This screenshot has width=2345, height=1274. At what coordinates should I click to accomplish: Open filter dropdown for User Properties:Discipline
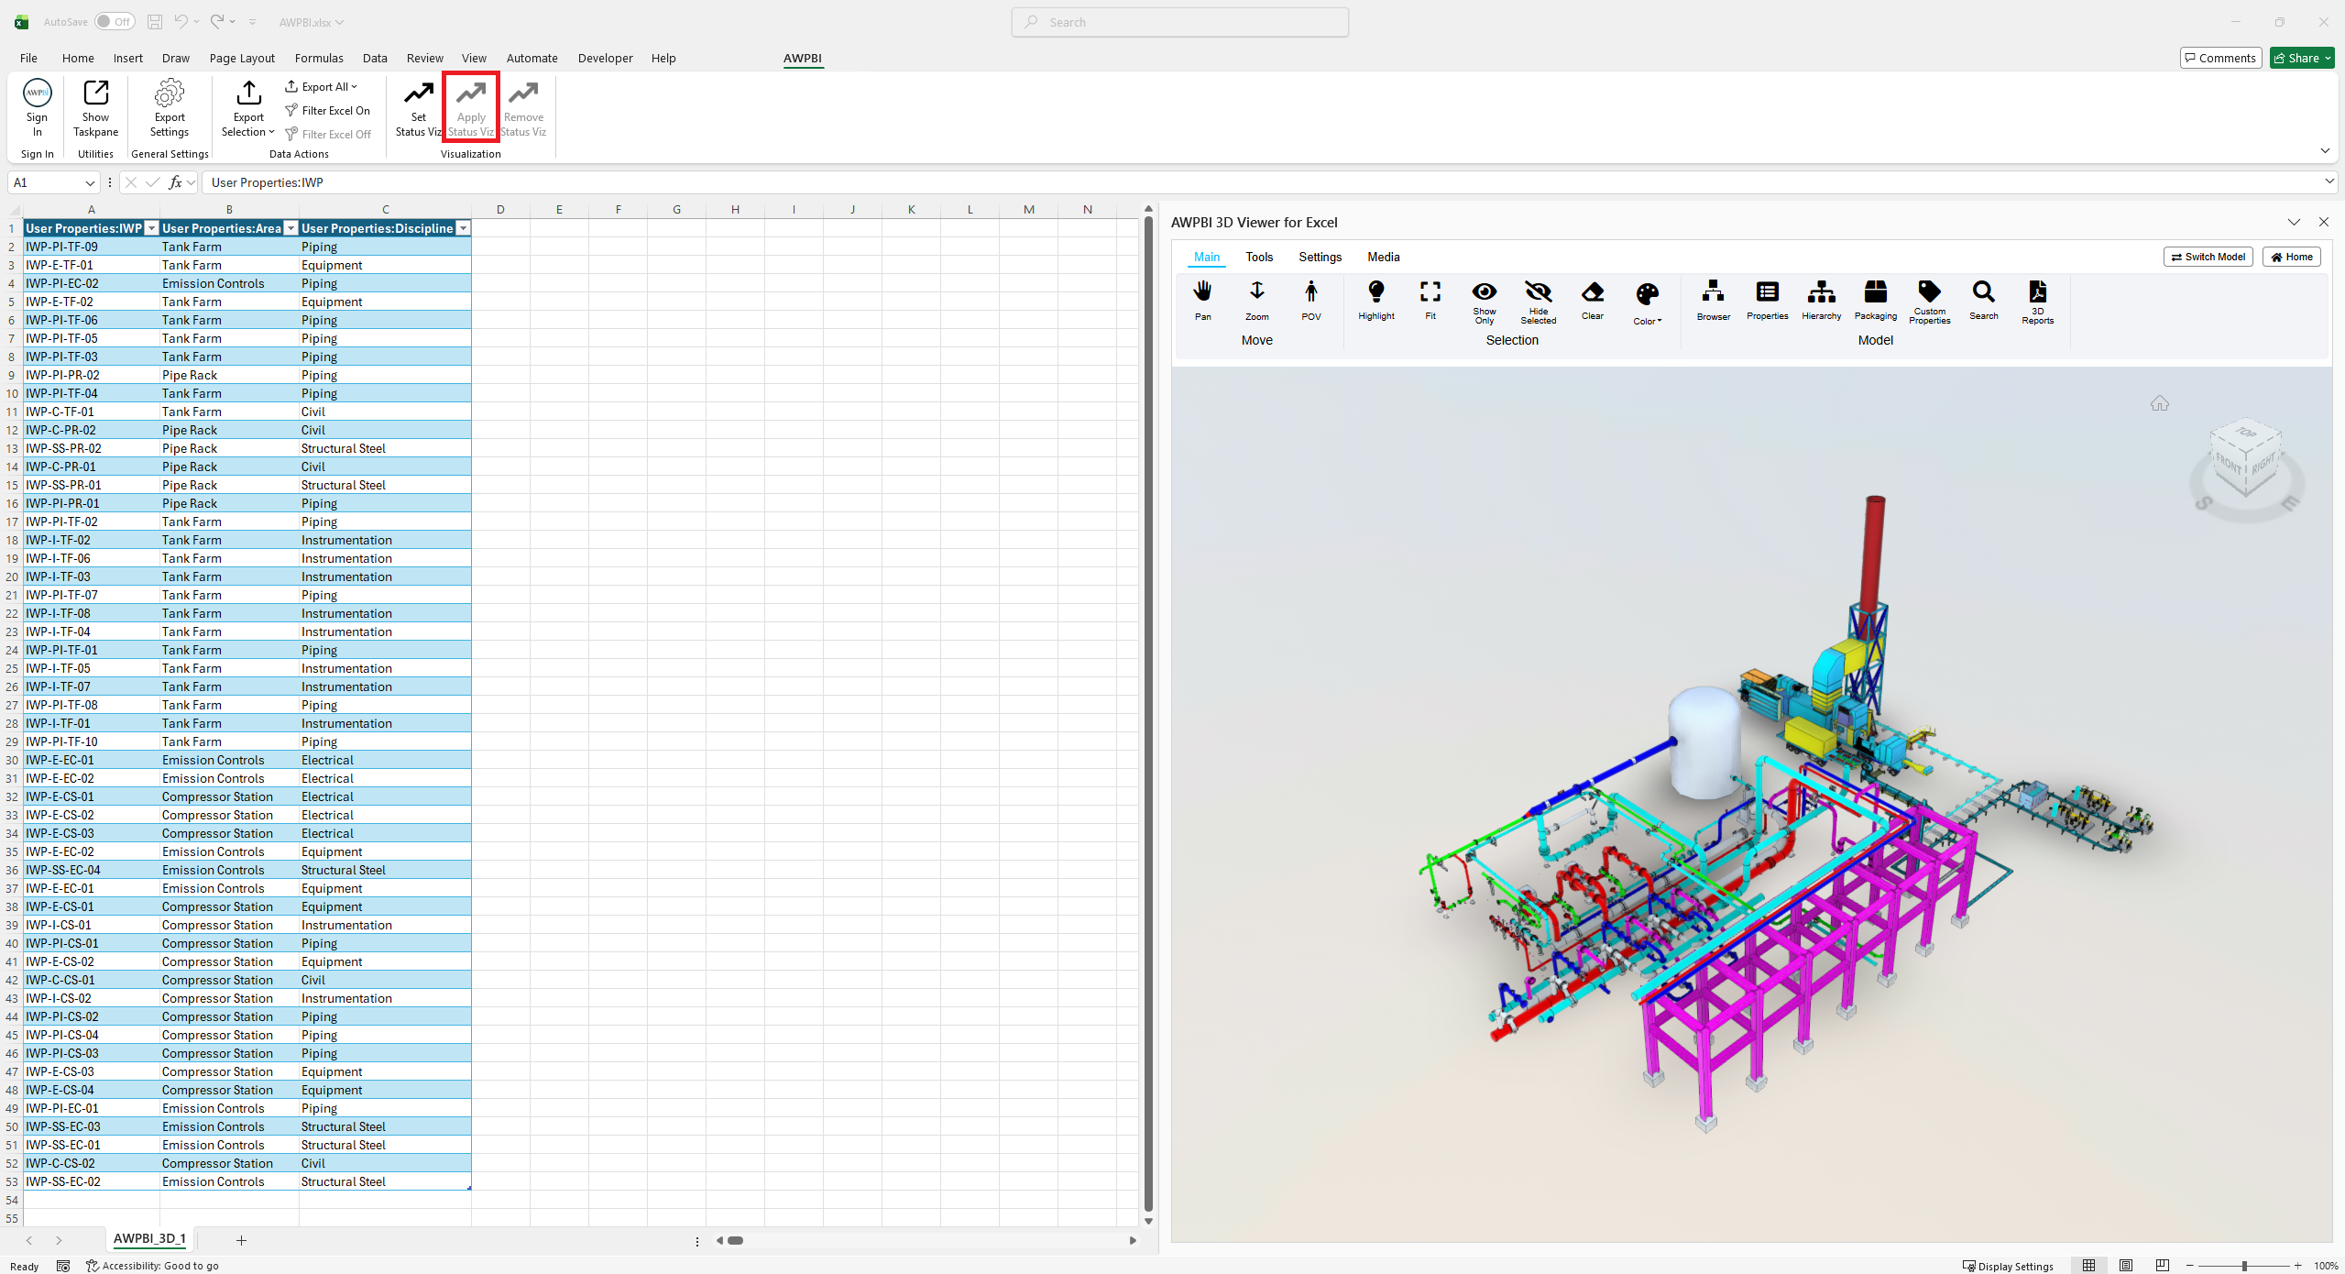click(464, 228)
